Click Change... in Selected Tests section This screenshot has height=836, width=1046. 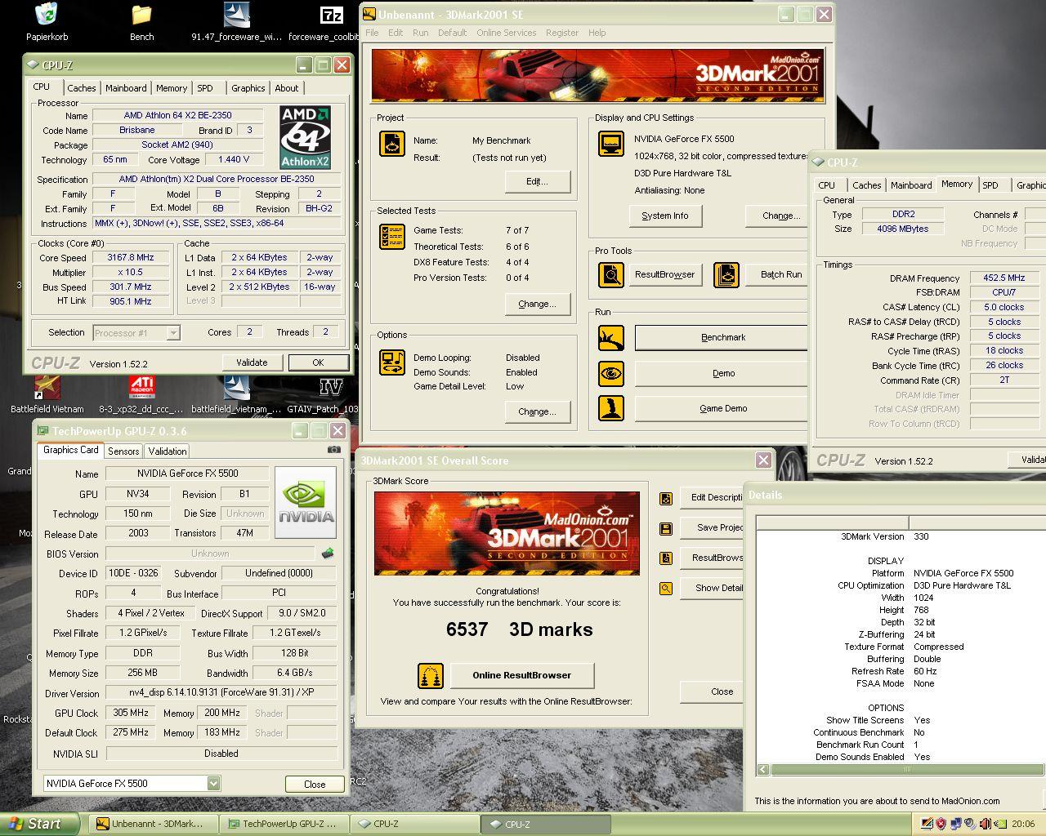pos(537,304)
